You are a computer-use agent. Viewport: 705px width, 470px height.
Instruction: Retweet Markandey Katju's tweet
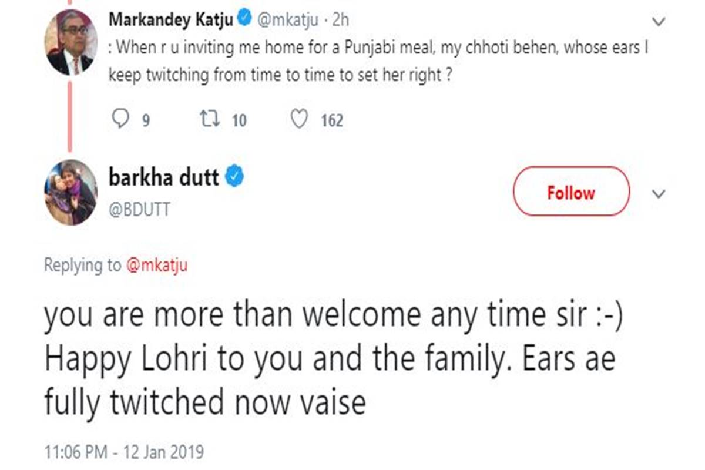(x=206, y=120)
